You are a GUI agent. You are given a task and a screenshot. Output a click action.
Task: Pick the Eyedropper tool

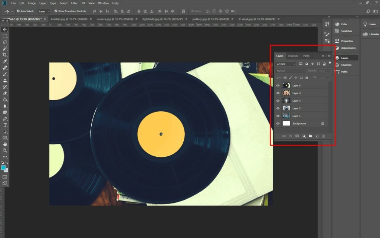pos(5,61)
